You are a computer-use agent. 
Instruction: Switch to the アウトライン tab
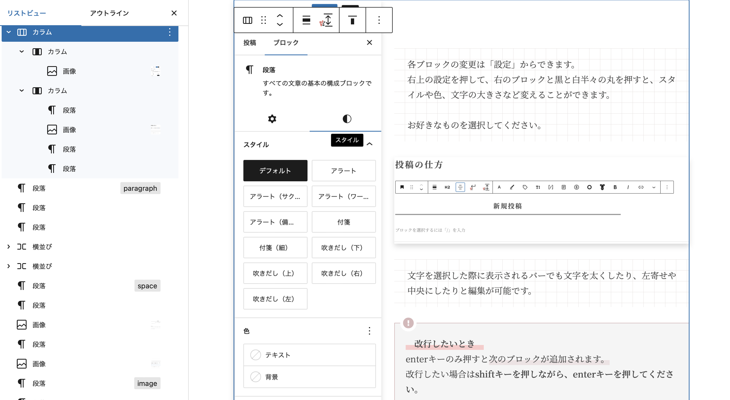[109, 13]
